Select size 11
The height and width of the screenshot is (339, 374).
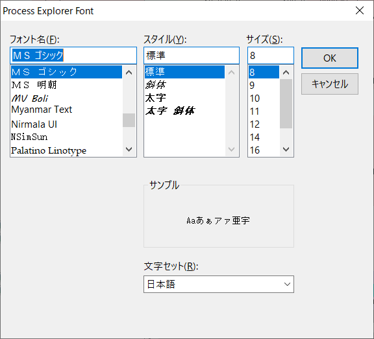[264, 111]
